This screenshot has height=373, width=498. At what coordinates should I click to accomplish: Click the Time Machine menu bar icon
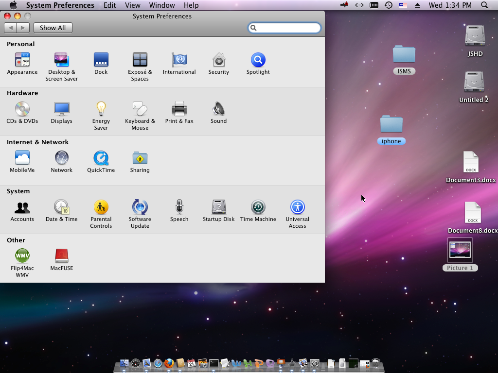coord(389,5)
